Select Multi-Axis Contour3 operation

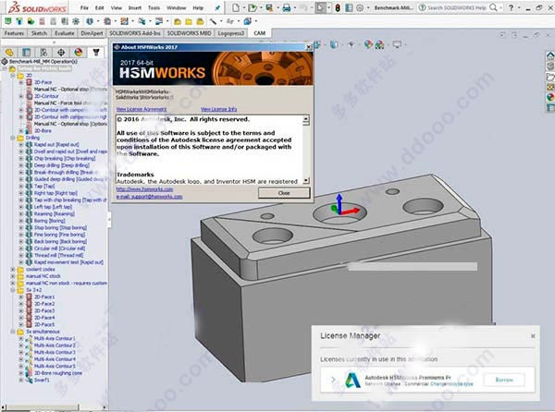pos(55,352)
